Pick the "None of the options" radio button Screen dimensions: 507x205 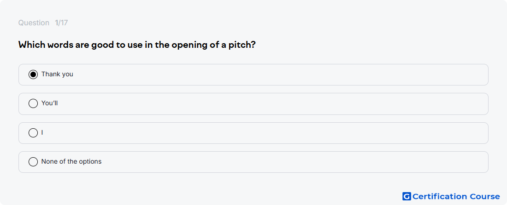pyautogui.click(x=33, y=162)
